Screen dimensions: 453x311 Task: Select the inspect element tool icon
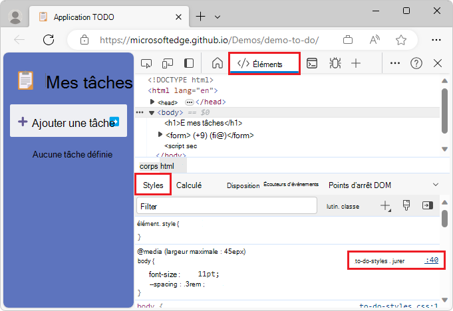[146, 63]
